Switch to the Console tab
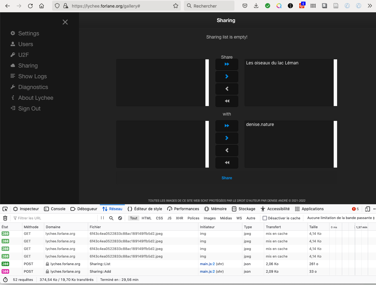The height and width of the screenshot is (285, 376). pos(58,209)
